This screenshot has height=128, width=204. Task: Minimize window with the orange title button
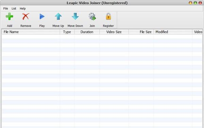tap(190, 3)
